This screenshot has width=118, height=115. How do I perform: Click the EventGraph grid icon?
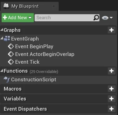7,39
